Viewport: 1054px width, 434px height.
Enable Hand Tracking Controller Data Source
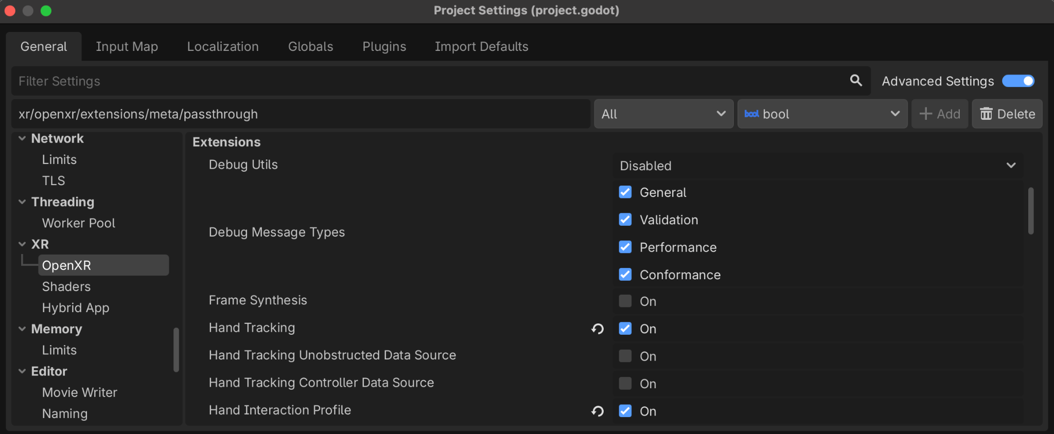point(625,383)
